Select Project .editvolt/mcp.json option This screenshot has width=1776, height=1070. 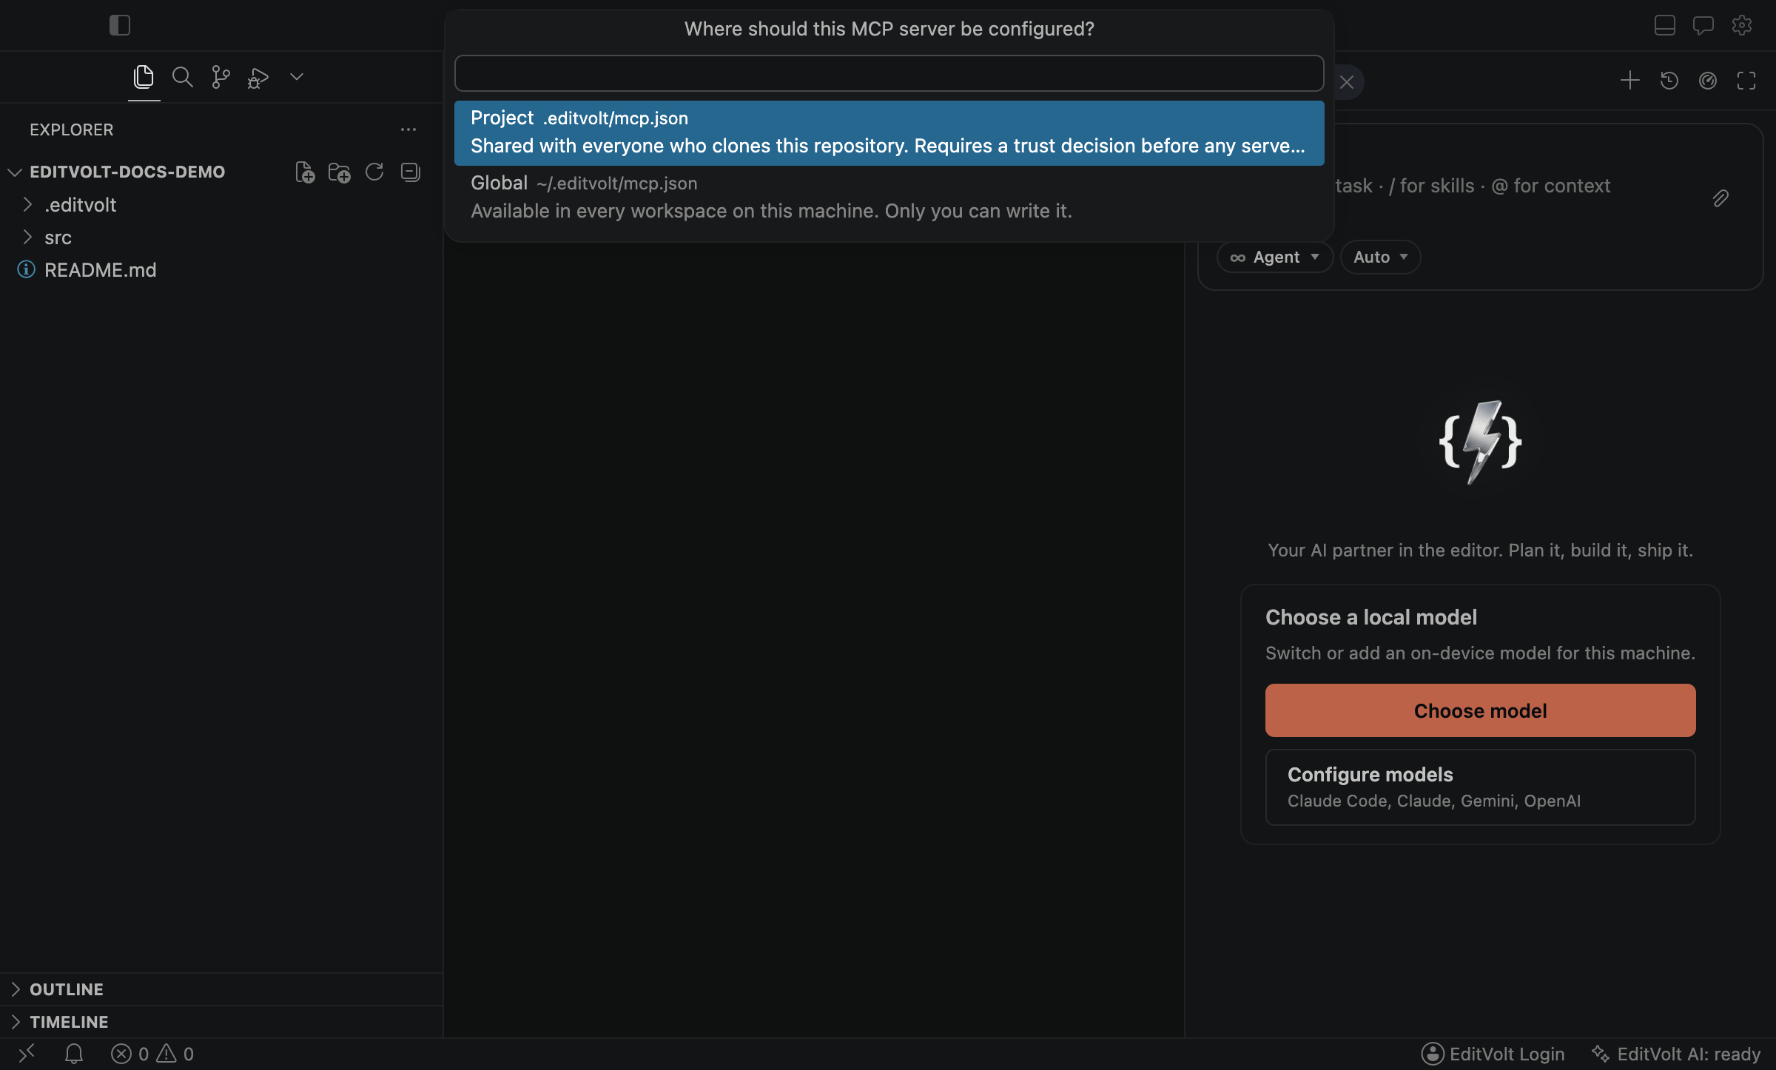(889, 132)
